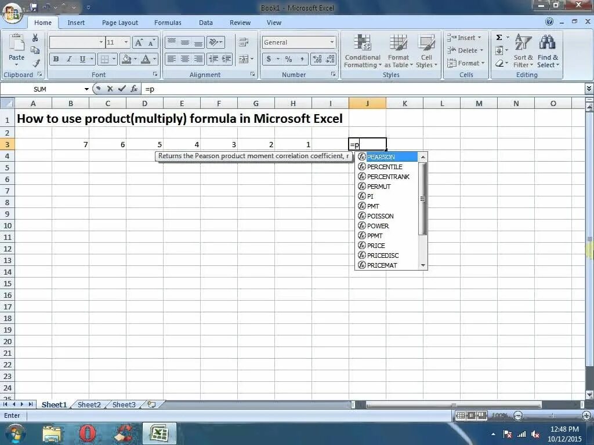
Task: Switch to the Data tab
Action: coord(206,23)
